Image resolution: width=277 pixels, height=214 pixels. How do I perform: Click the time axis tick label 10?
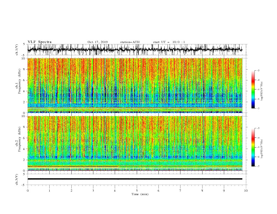pos(246,191)
